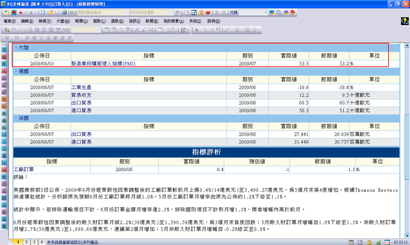Select the 53.3 actual value cell
This screenshot has width=410, height=245.
(x=289, y=63)
